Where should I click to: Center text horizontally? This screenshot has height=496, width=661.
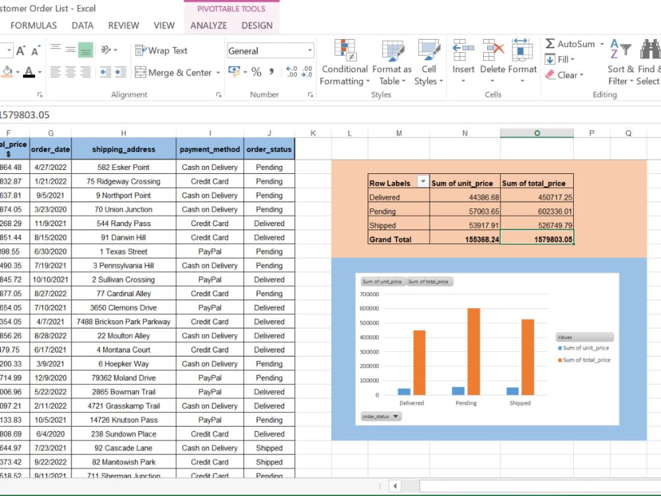(x=71, y=72)
